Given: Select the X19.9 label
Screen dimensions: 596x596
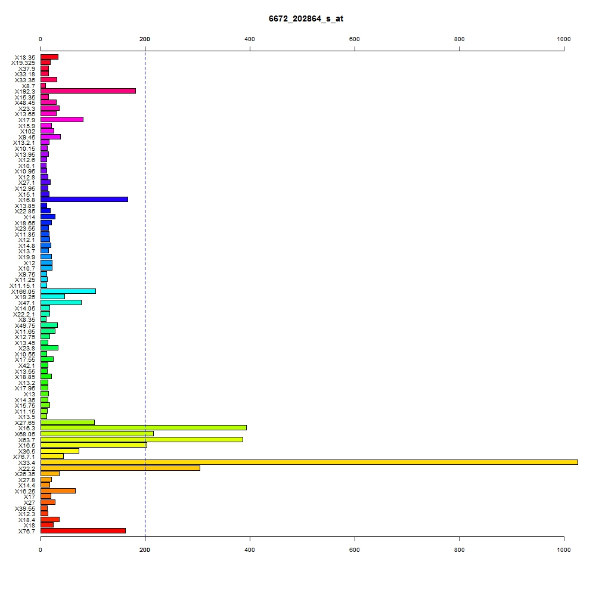Looking at the screenshot, I should pos(27,257).
